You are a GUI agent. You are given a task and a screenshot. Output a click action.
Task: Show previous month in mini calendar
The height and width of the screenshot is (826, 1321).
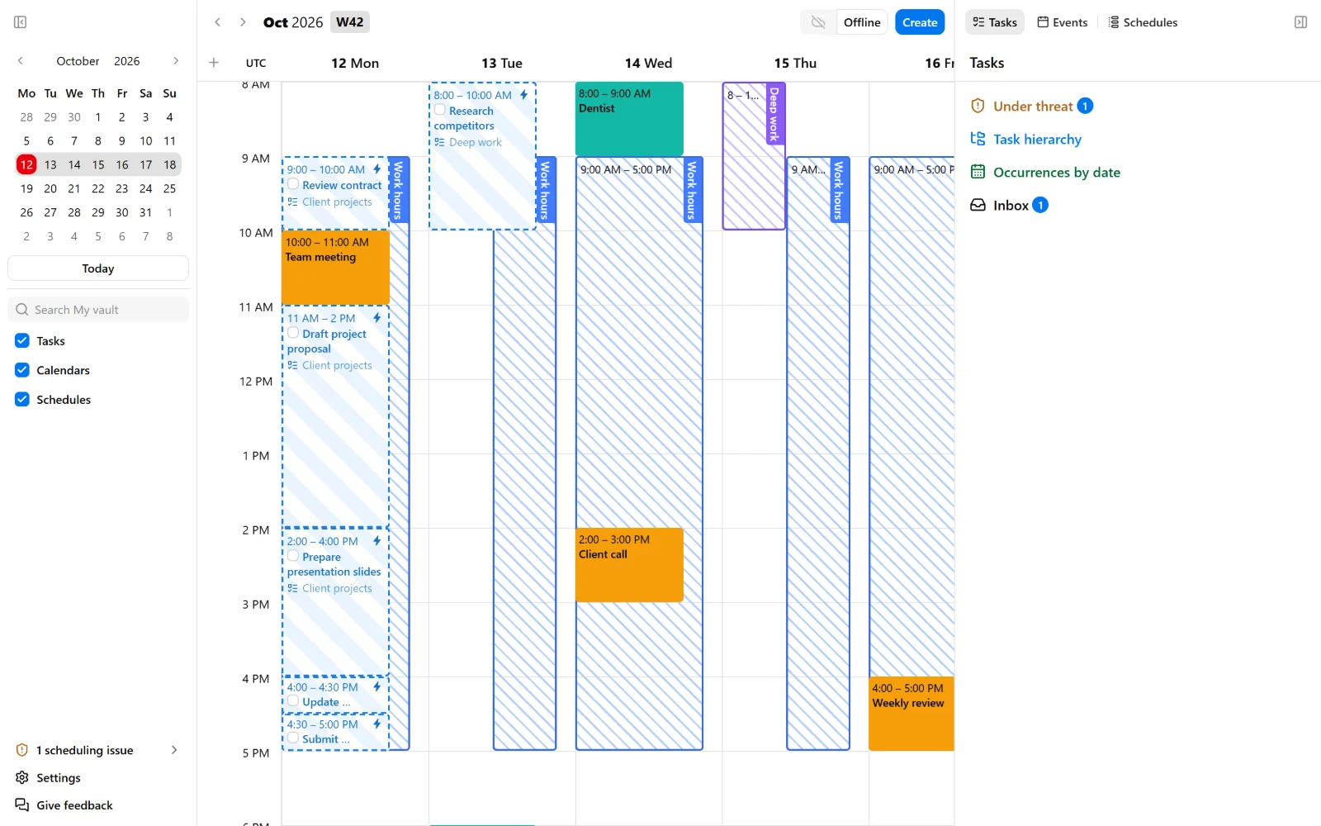click(21, 61)
